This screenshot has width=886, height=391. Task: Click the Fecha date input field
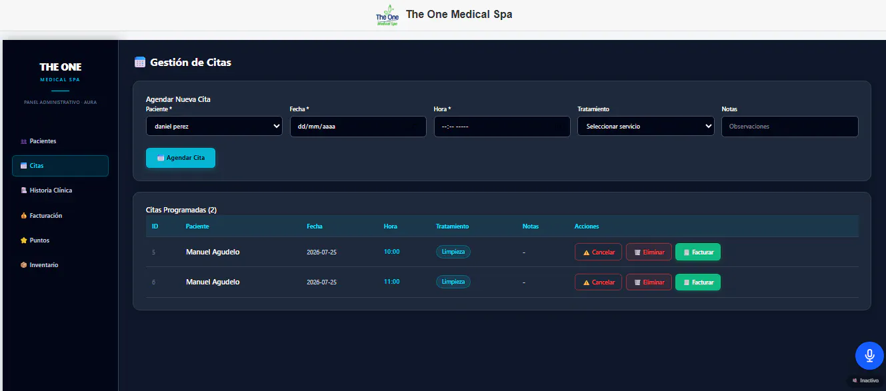click(x=358, y=127)
